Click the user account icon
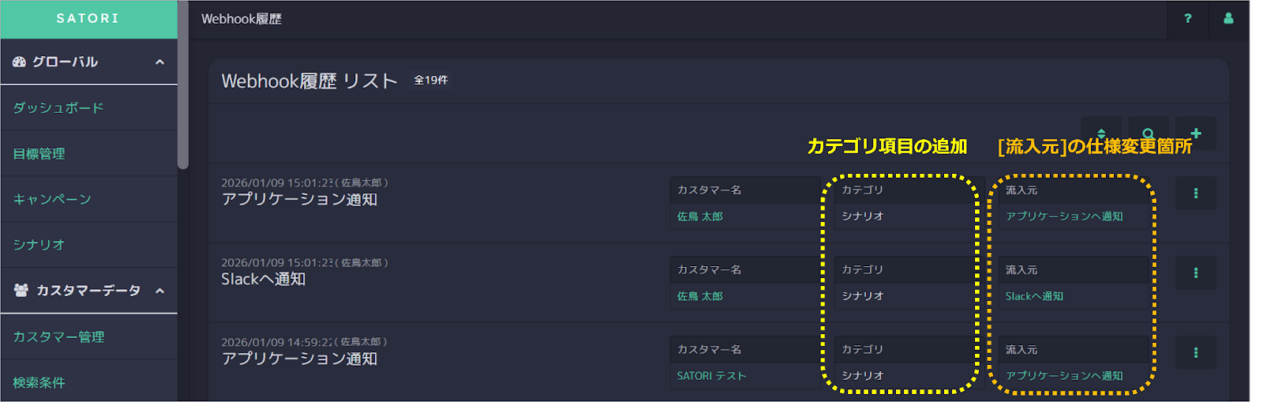This screenshot has height=402, width=1263. pos(1228,19)
